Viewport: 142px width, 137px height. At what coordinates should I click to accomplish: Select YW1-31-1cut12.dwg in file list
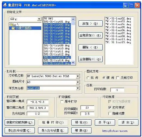[x=57, y=54]
